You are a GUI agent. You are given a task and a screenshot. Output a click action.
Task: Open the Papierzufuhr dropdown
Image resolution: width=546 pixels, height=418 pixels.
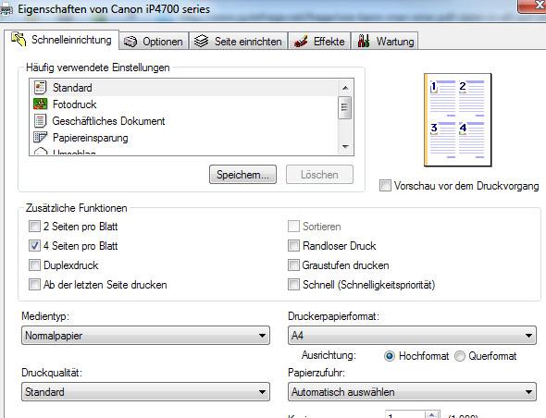pyautogui.click(x=412, y=392)
